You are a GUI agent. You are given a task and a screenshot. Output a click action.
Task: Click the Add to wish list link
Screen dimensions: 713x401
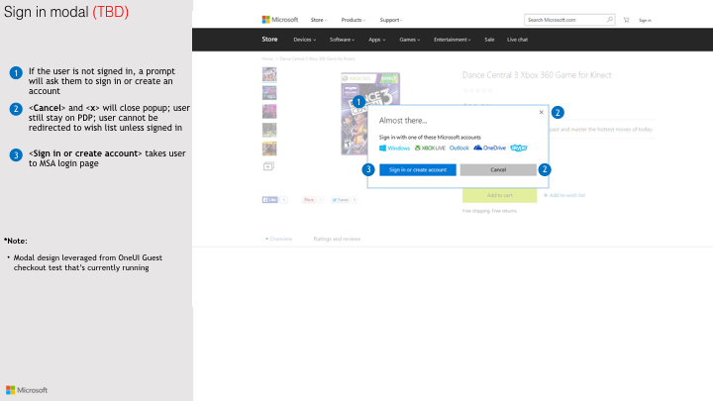click(x=563, y=195)
